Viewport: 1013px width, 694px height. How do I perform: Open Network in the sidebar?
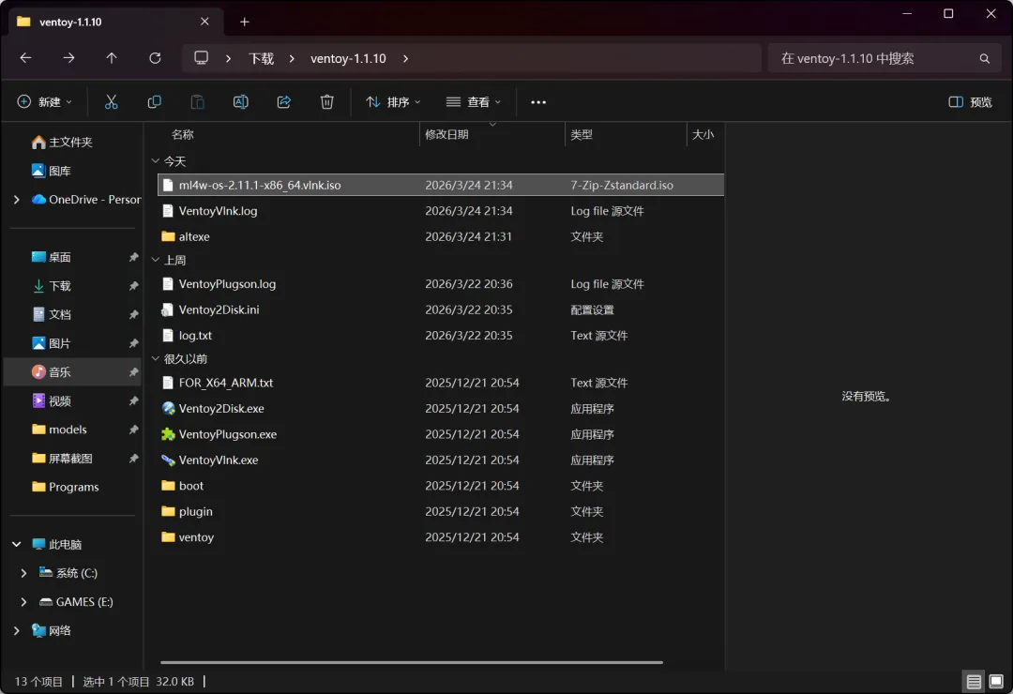[51, 630]
